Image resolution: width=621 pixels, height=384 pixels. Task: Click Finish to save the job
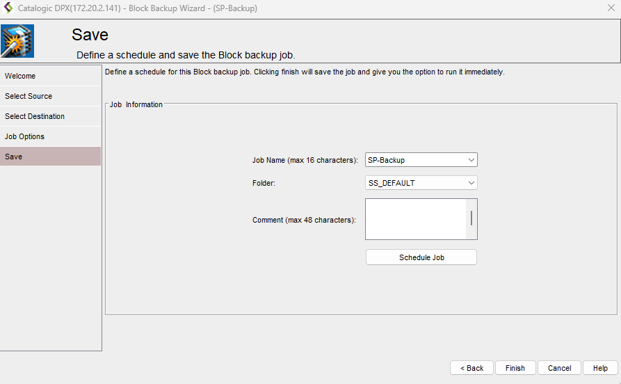click(x=515, y=368)
